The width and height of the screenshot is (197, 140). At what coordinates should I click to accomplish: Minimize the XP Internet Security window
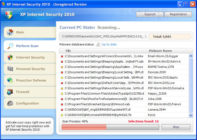[180, 4]
